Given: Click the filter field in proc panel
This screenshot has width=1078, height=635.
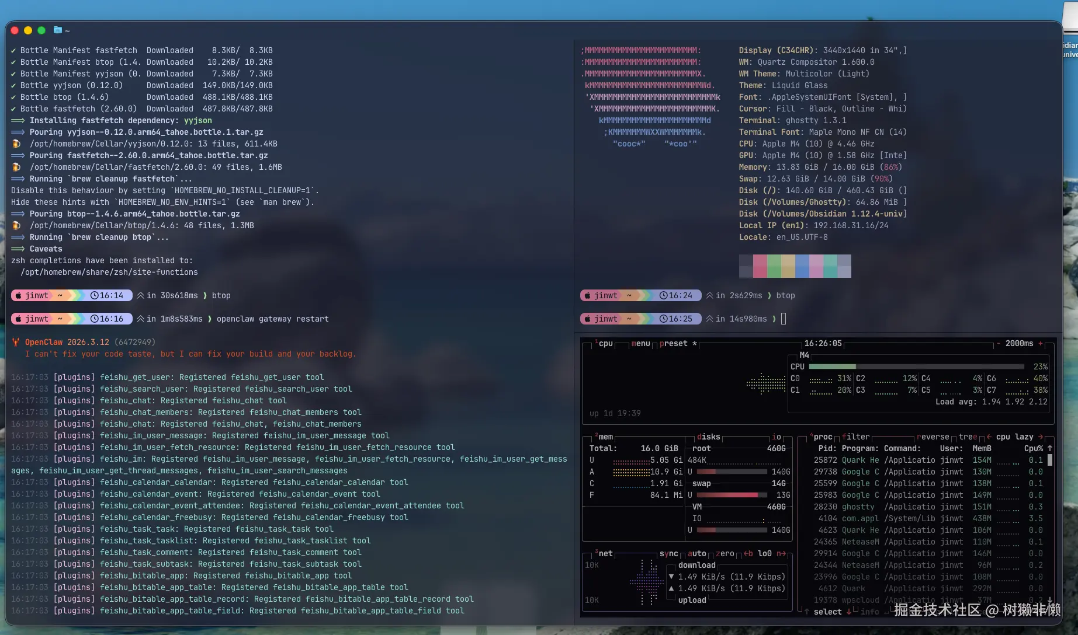Looking at the screenshot, I should pyautogui.click(x=856, y=437).
